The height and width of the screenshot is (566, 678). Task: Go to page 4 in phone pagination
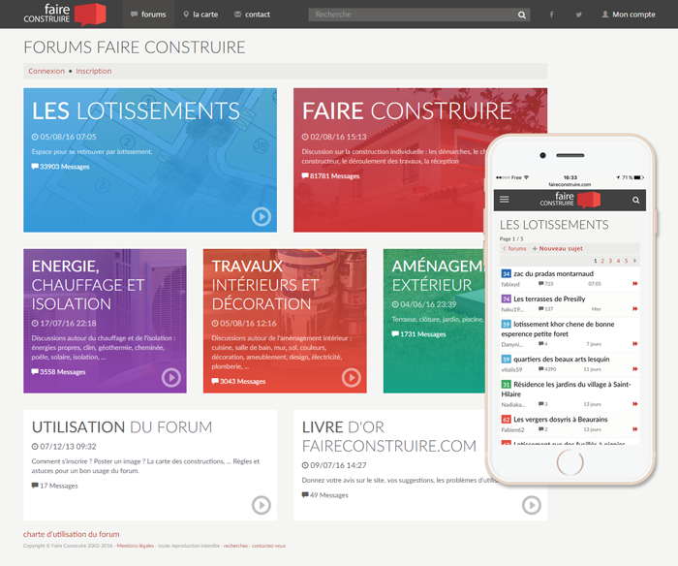pyautogui.click(x=618, y=261)
